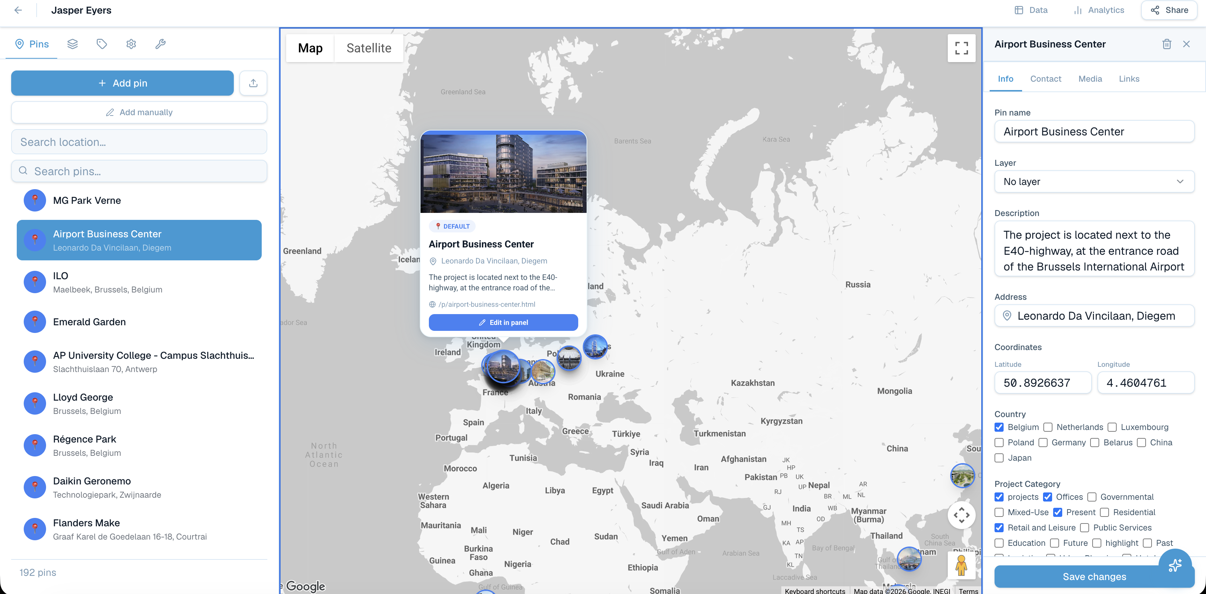Open the Google Maps Terms link

pos(968,591)
